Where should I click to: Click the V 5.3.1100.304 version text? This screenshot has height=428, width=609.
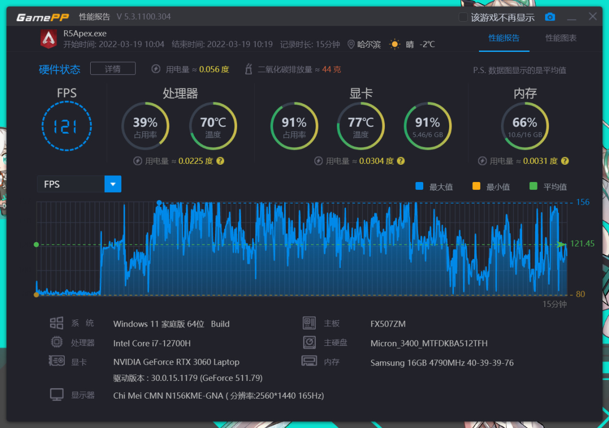[x=143, y=17]
